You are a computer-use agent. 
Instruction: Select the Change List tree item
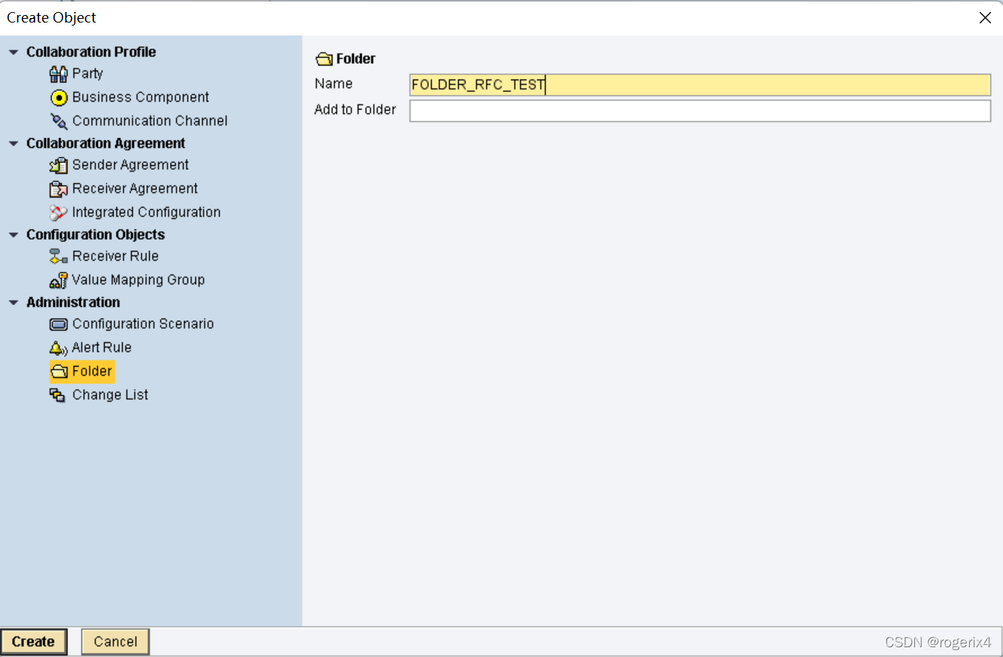click(110, 395)
